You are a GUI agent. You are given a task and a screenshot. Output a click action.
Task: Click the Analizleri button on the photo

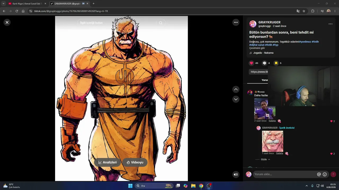point(108,162)
